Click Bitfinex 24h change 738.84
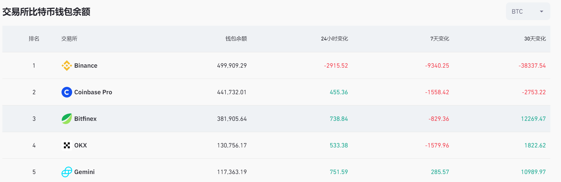The height and width of the screenshot is (182, 561). click(x=339, y=119)
